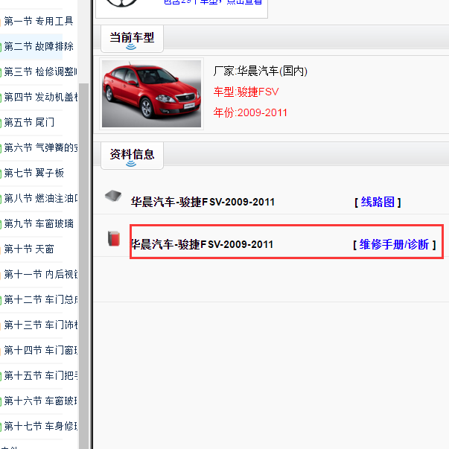The height and width of the screenshot is (449, 449).
Task: Open 第一节 专用工具 in sidebar
Action: (x=39, y=21)
